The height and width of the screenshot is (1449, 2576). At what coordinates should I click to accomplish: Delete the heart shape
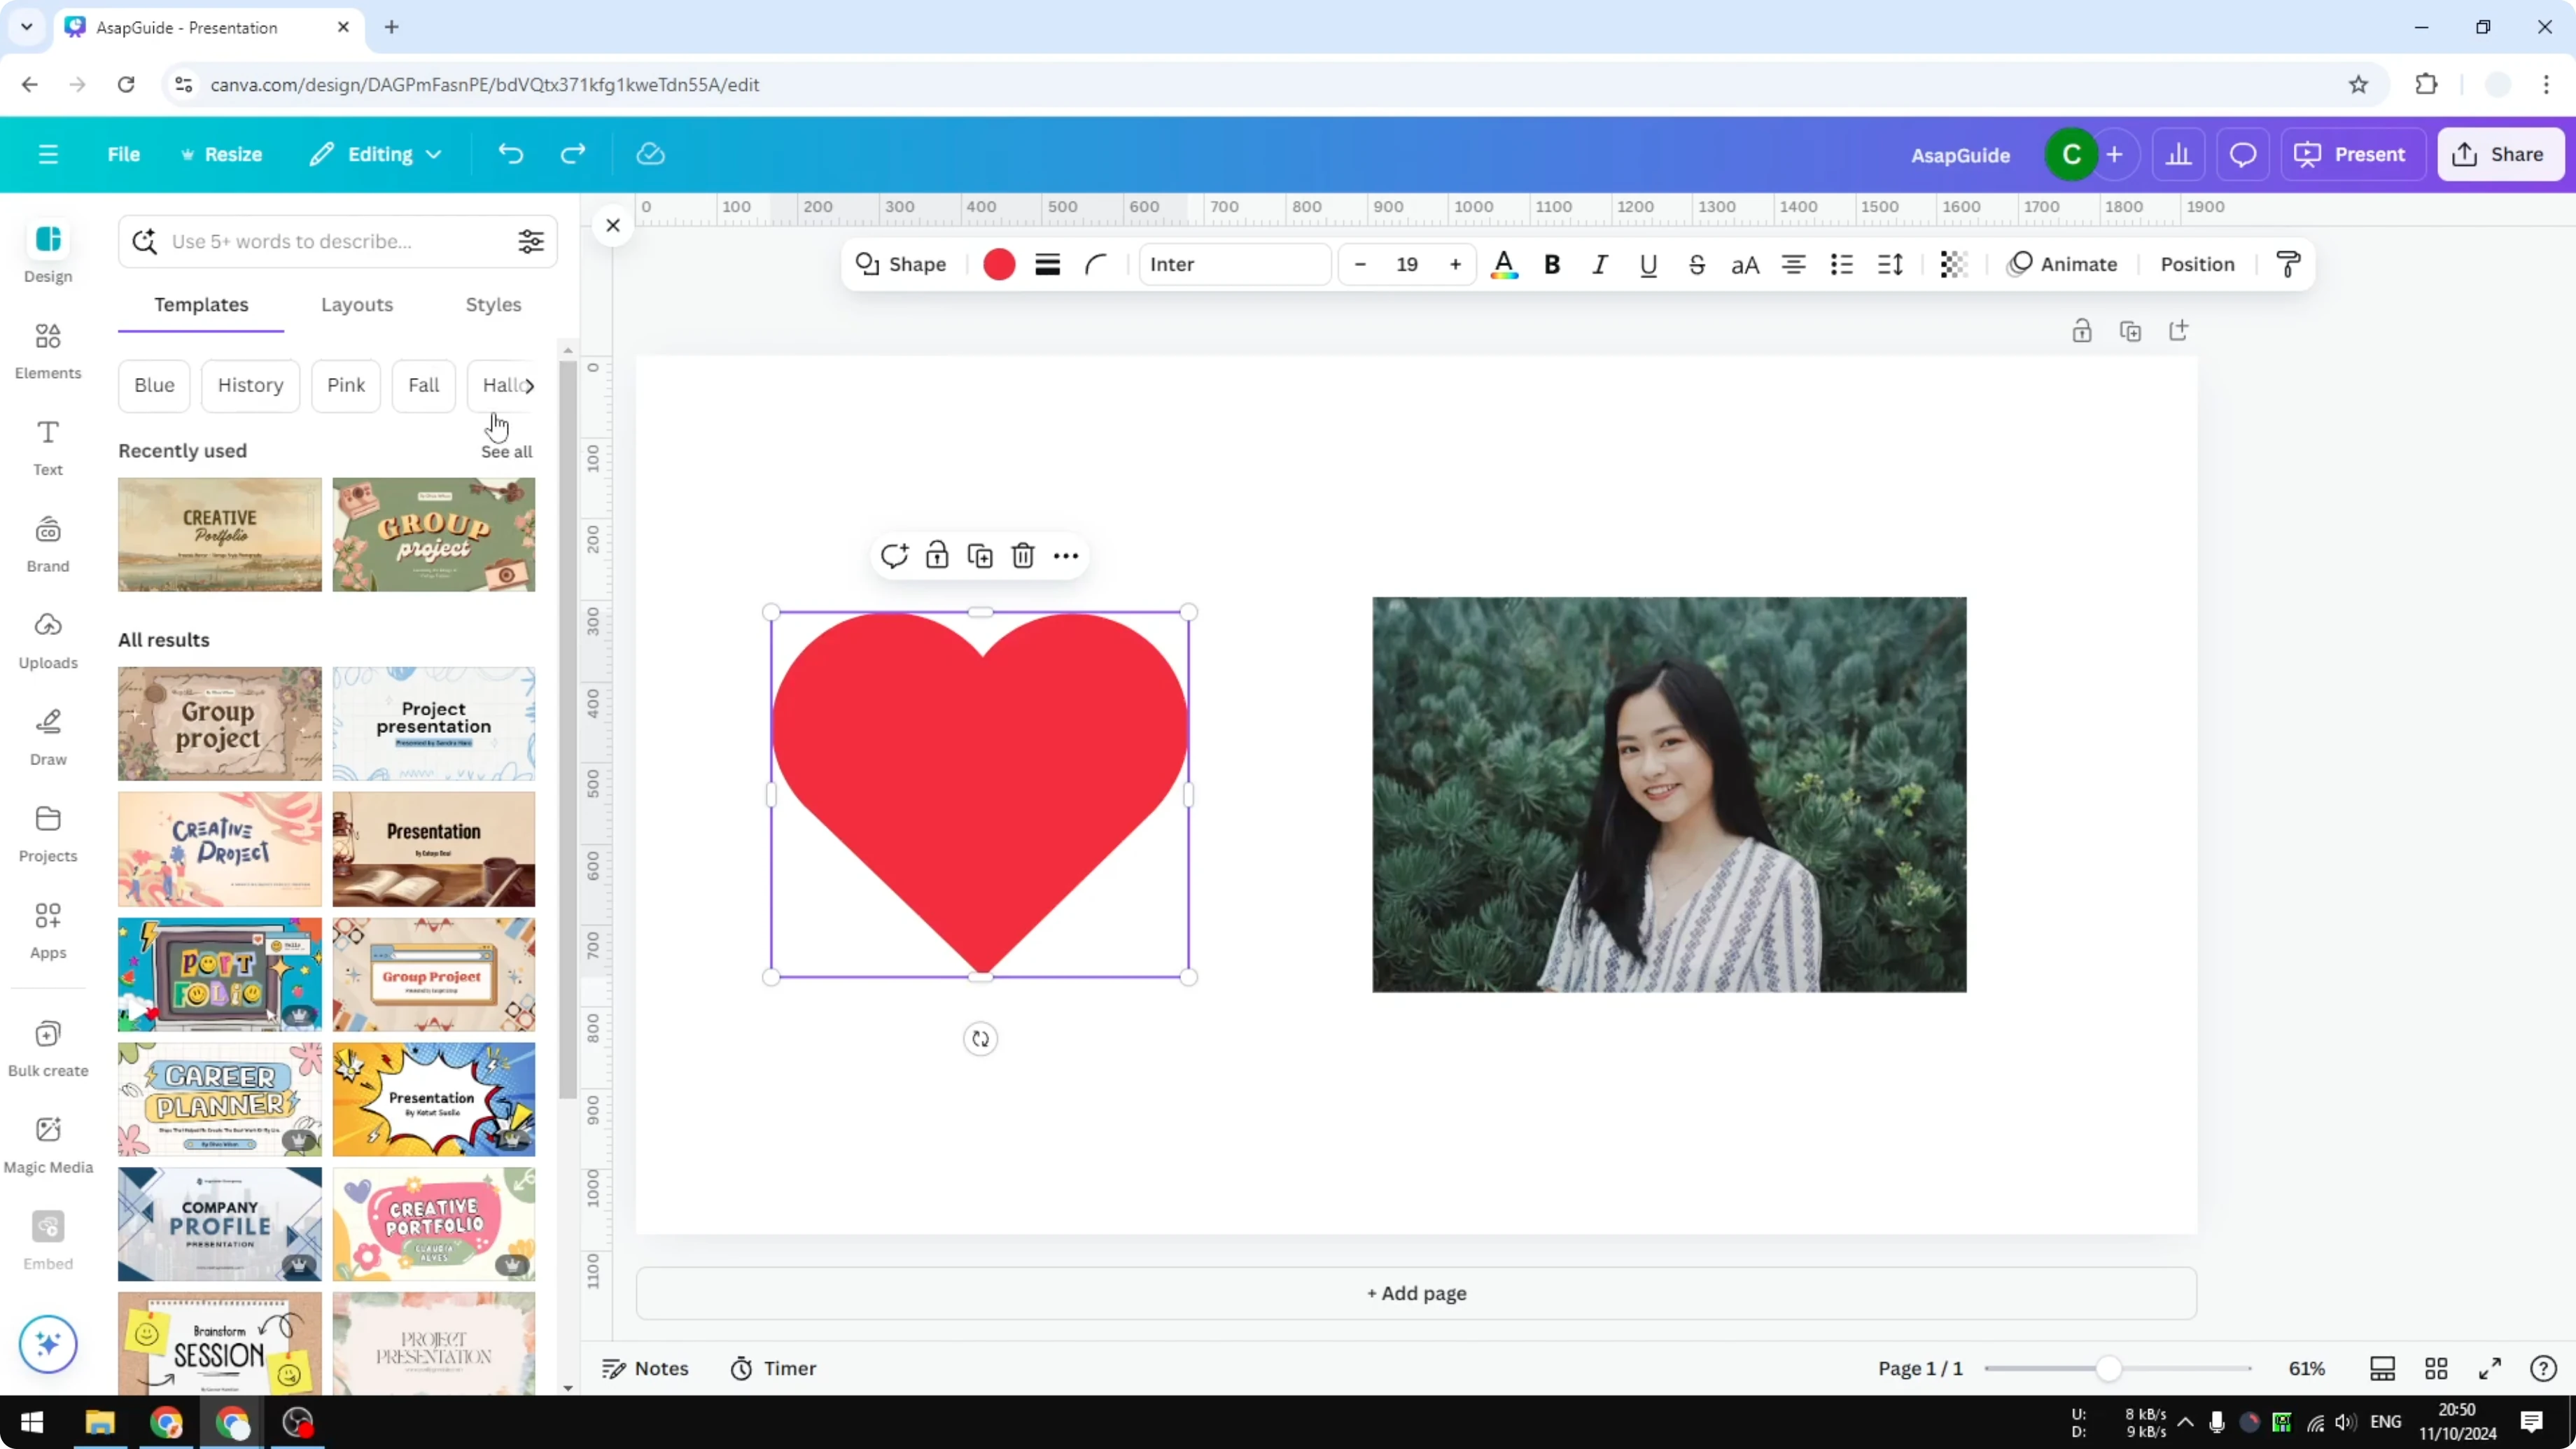point(1022,556)
